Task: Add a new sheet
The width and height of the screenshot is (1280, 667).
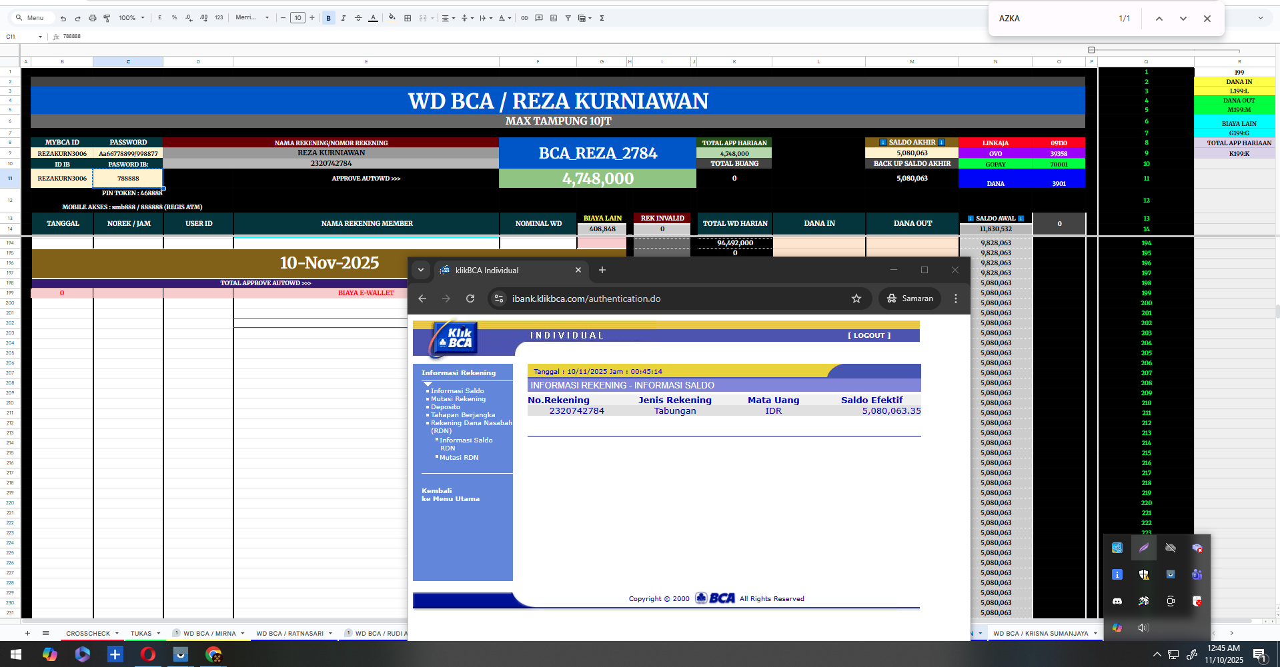Action: coord(27,634)
